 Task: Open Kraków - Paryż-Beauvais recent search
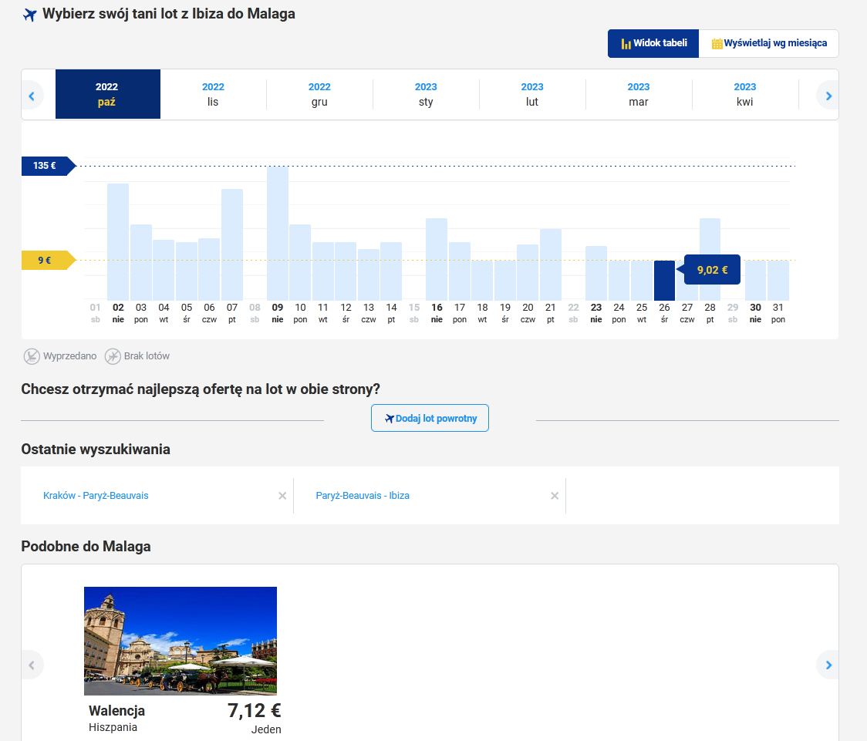pos(96,496)
